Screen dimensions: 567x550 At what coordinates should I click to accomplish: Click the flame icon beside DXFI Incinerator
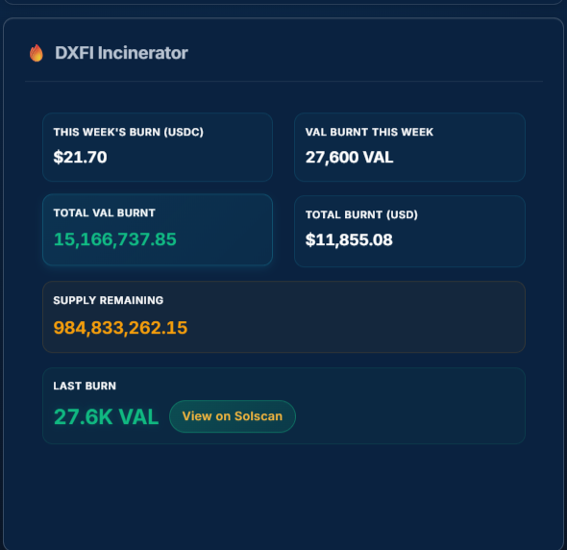37,53
